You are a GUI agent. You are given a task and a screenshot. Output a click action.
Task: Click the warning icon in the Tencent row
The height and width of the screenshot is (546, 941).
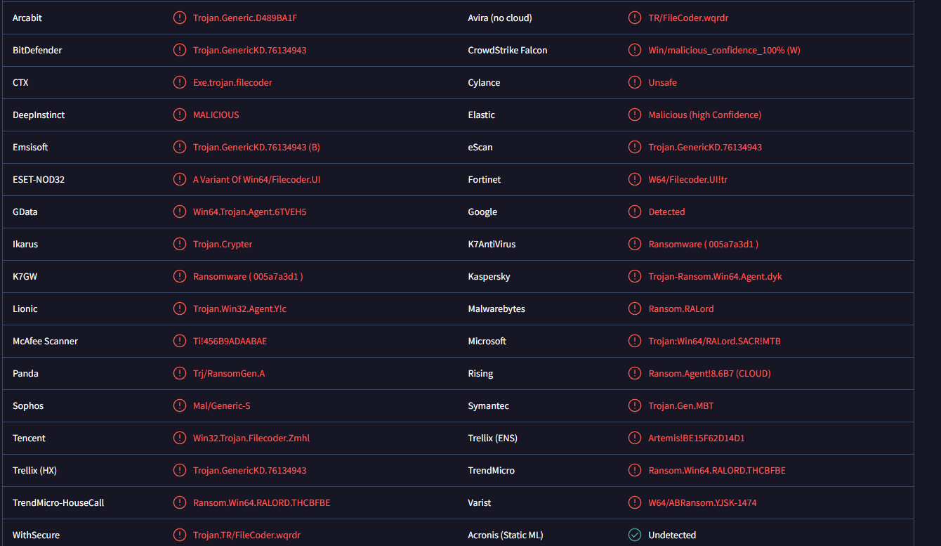coord(180,438)
